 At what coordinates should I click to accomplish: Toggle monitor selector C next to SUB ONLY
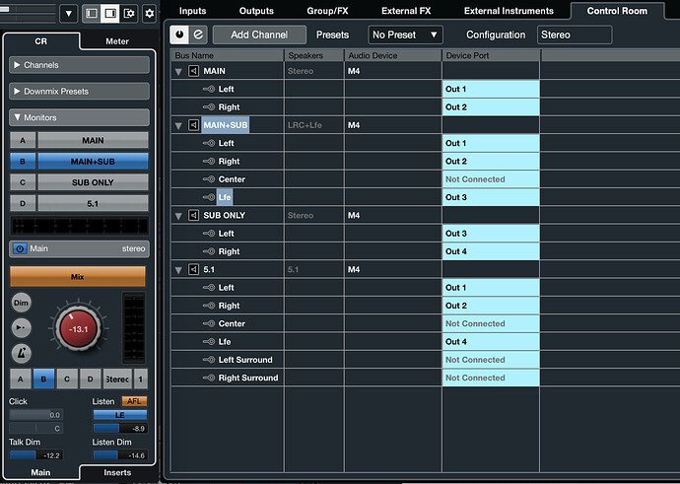tap(23, 182)
